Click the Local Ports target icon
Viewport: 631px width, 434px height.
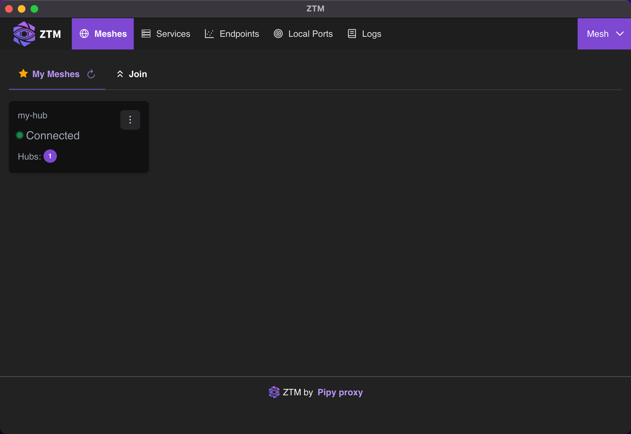pos(278,34)
